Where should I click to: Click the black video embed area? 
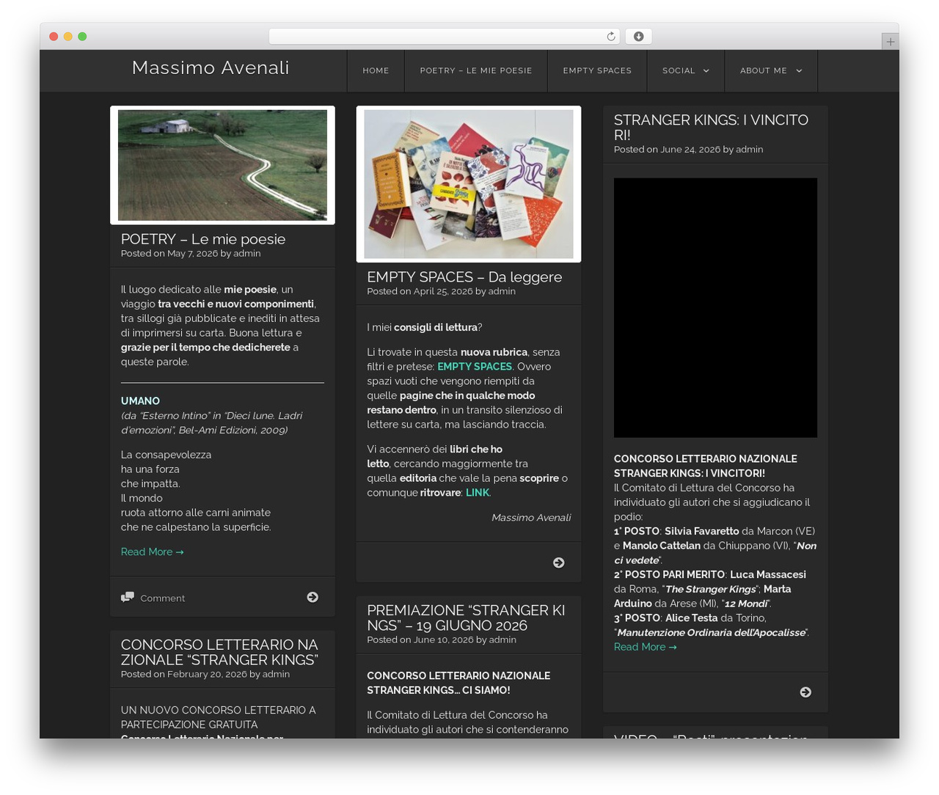point(715,308)
